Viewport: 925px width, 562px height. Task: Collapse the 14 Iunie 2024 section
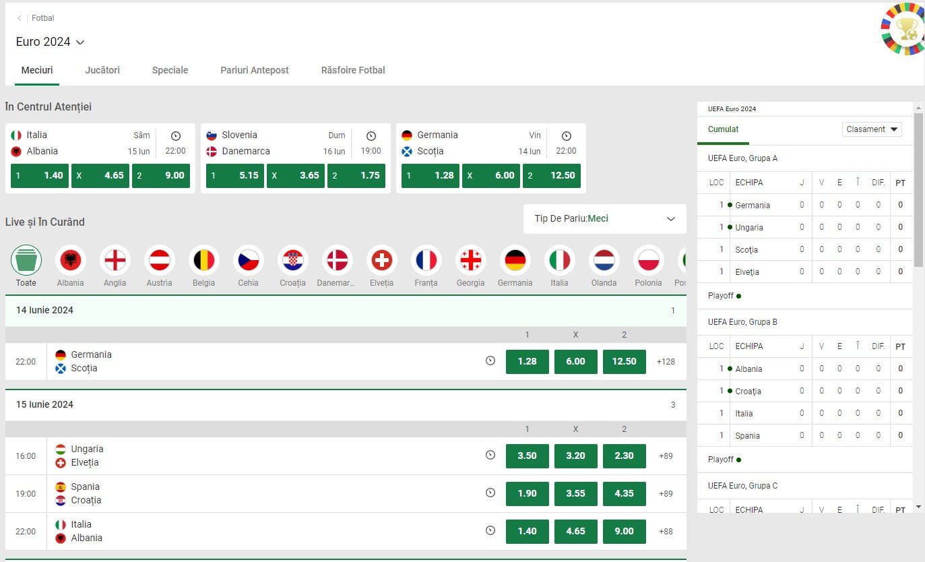coord(346,311)
